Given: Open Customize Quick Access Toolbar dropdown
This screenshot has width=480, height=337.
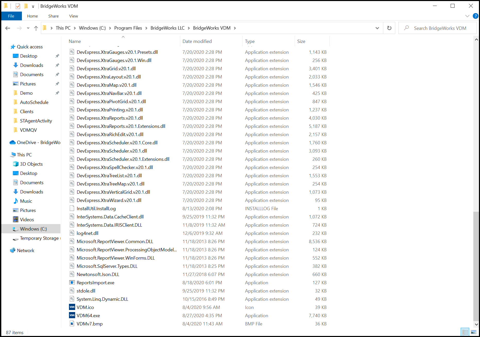Looking at the screenshot, I should click(33, 6).
